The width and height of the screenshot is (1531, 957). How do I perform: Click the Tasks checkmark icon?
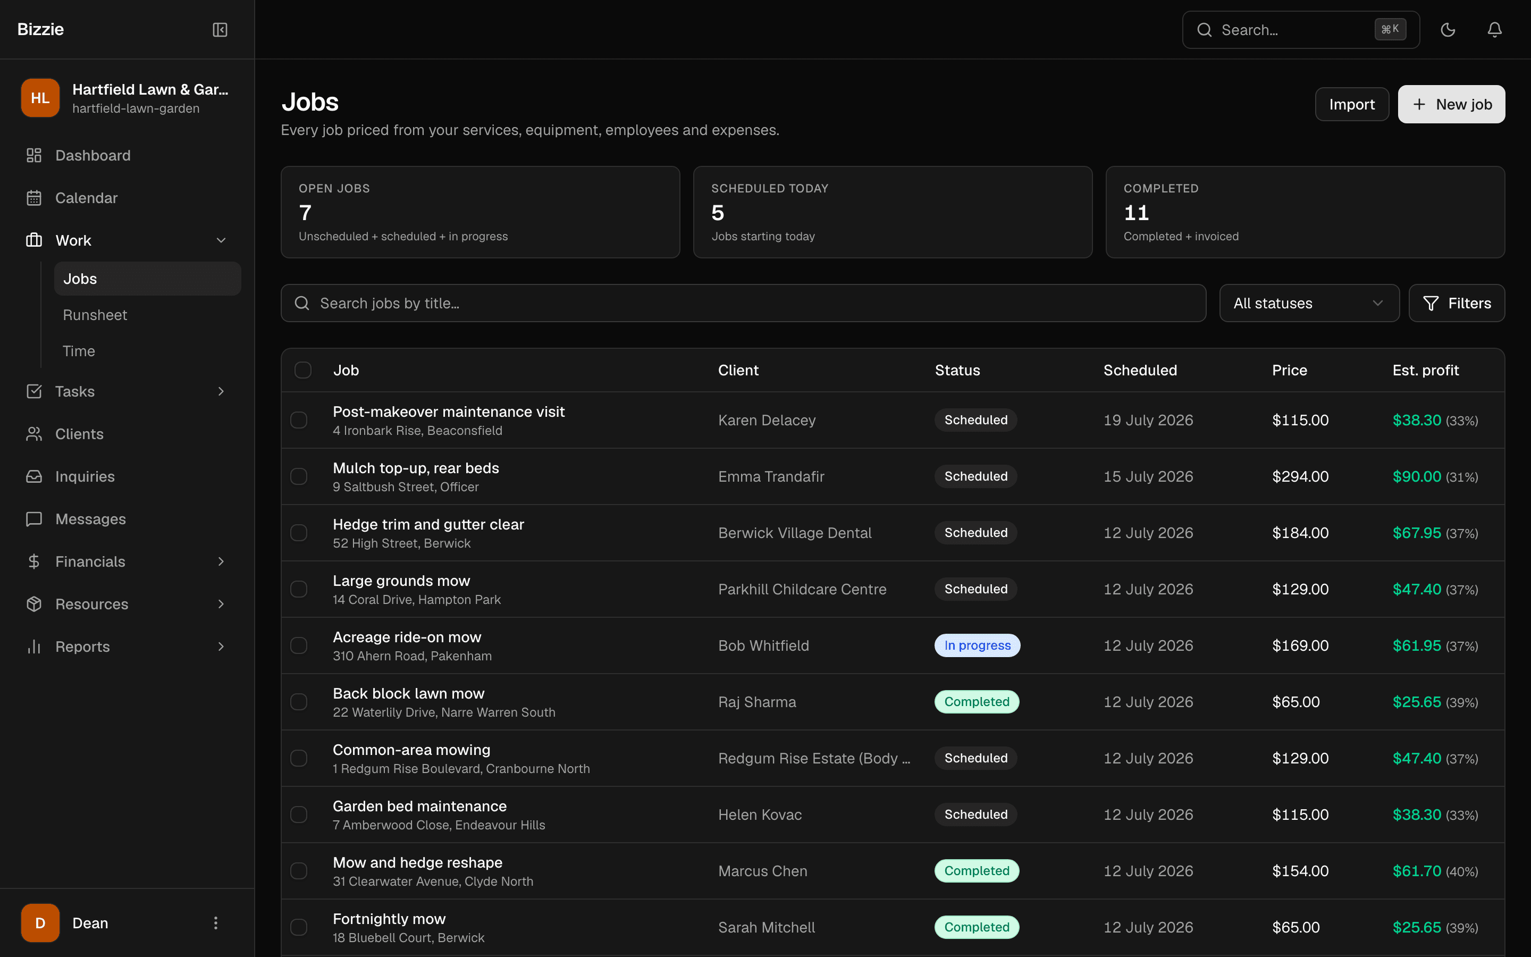pos(34,391)
